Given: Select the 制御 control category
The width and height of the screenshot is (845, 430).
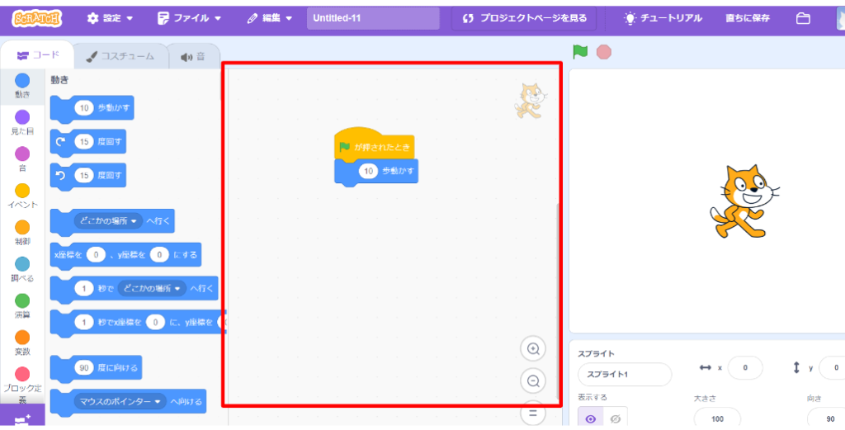Looking at the screenshot, I should point(22,233).
